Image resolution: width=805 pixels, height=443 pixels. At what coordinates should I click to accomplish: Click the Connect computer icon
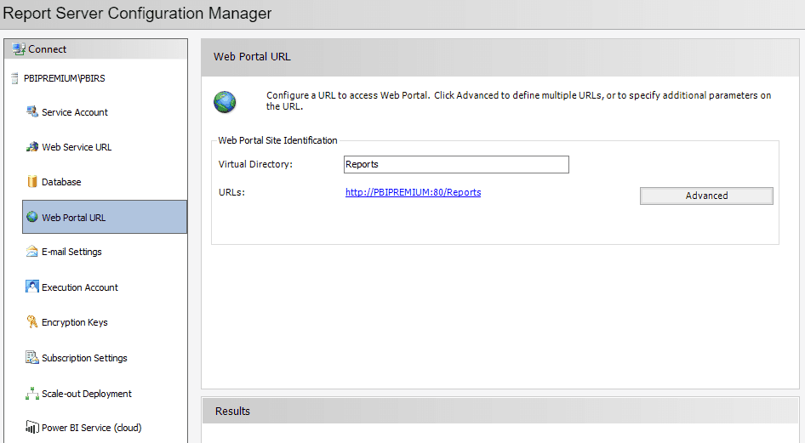tap(19, 49)
